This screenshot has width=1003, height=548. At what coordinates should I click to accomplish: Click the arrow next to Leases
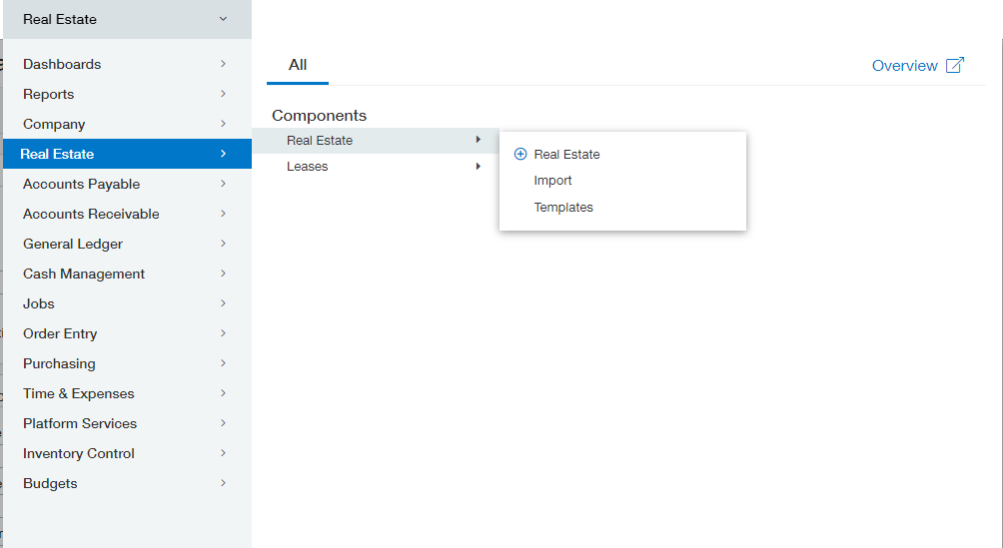coord(478,167)
